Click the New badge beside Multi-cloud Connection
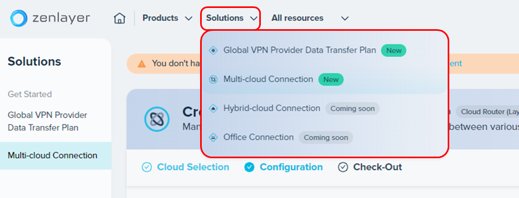Image resolution: width=519 pixels, height=198 pixels. (x=331, y=80)
